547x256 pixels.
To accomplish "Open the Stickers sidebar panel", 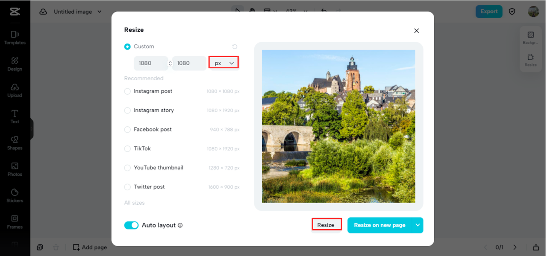I will [x=15, y=195].
